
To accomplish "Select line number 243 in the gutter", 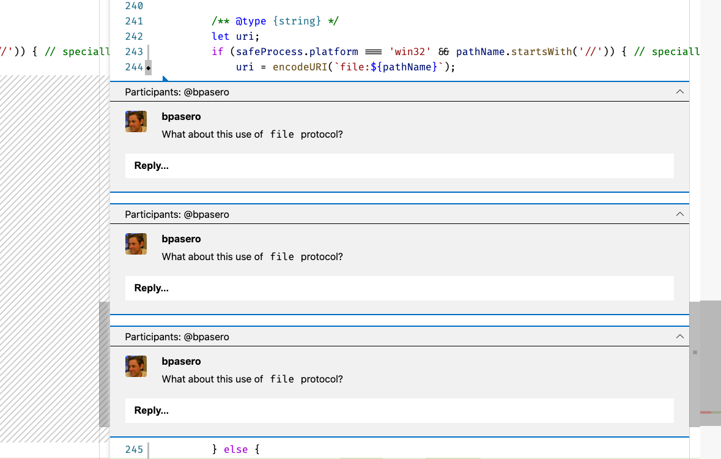I will [x=134, y=51].
